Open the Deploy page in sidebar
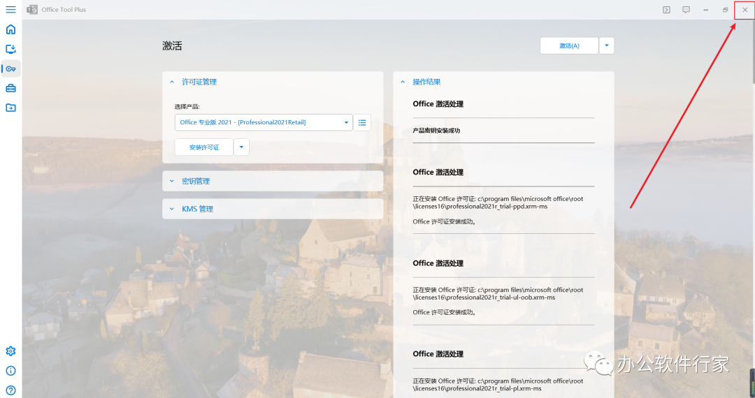 (10, 49)
